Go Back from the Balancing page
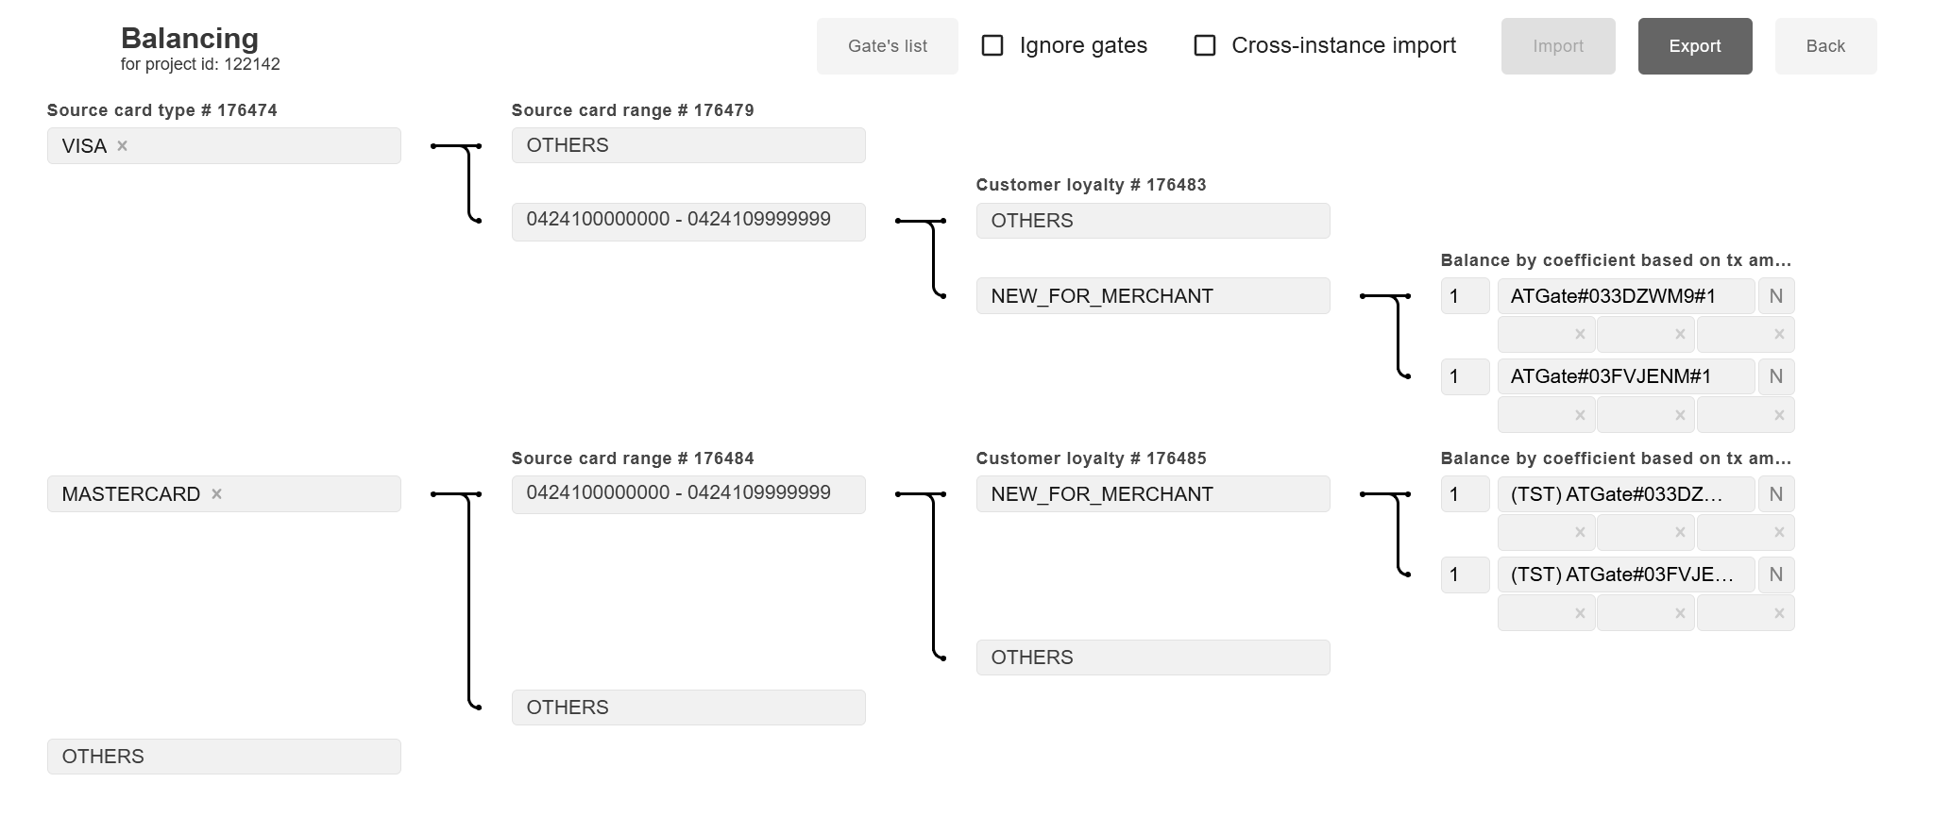This screenshot has width=1933, height=816. tap(1824, 46)
